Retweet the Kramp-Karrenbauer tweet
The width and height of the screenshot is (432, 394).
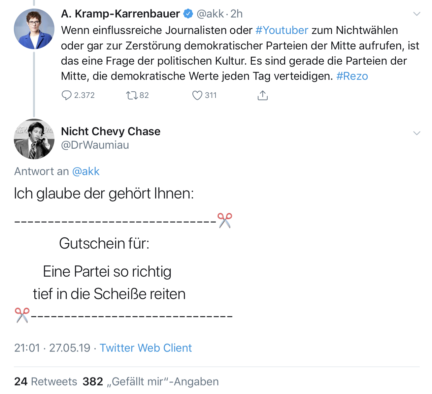tap(132, 95)
